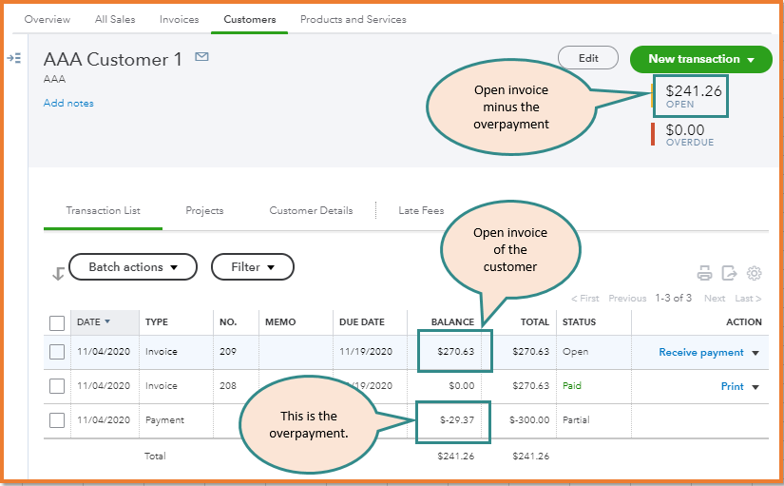Image resolution: width=784 pixels, height=486 pixels.
Task: Switch to the Invoices tab
Action: pos(179,20)
